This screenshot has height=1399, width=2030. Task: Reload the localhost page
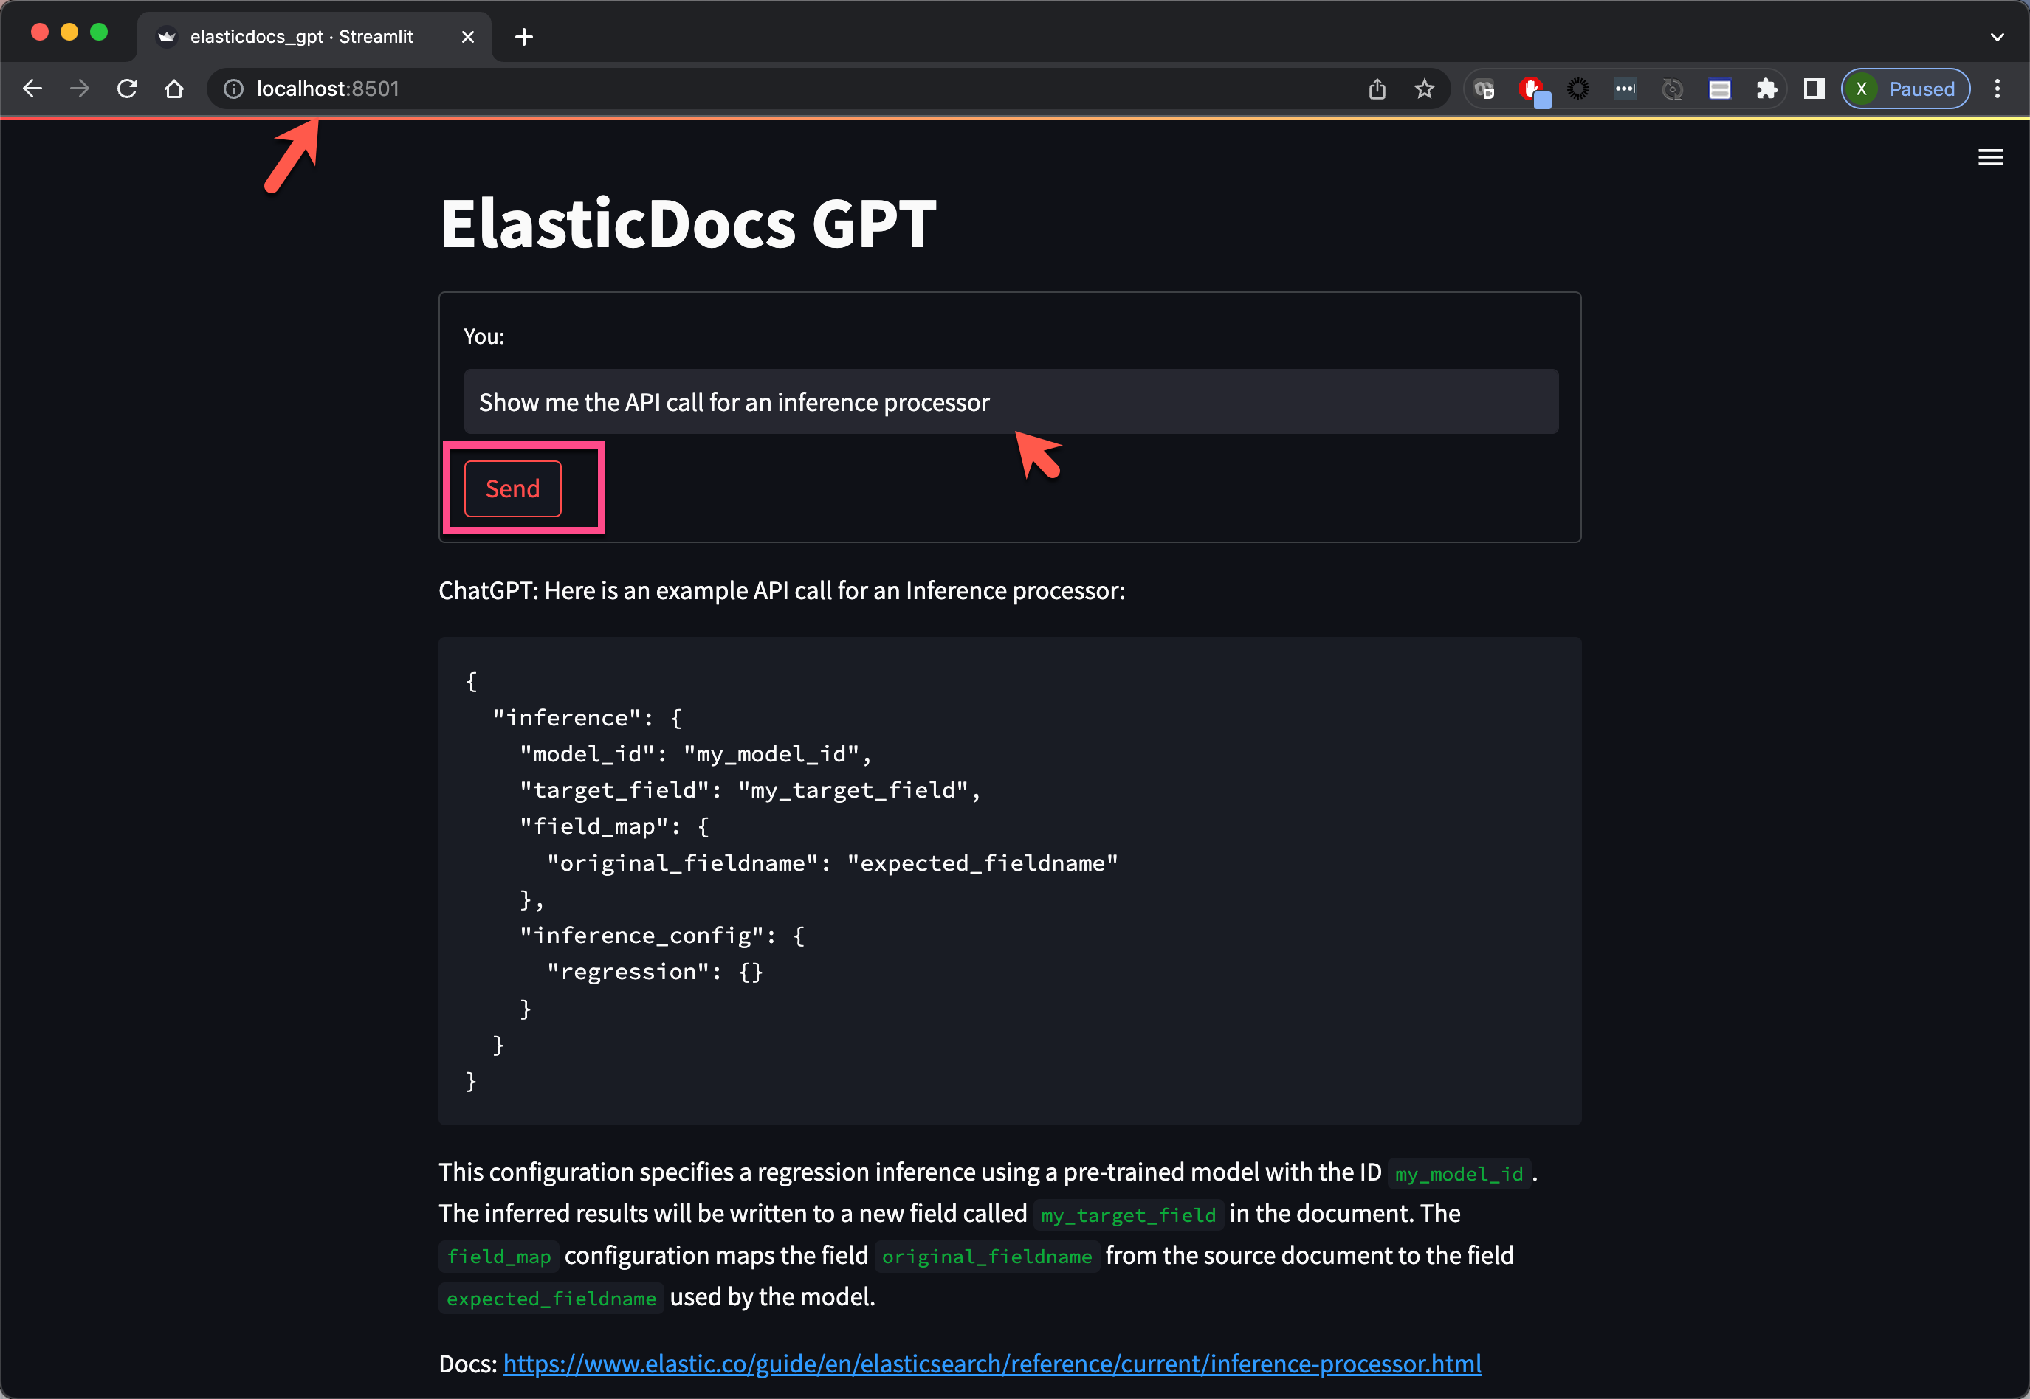pyautogui.click(x=127, y=89)
